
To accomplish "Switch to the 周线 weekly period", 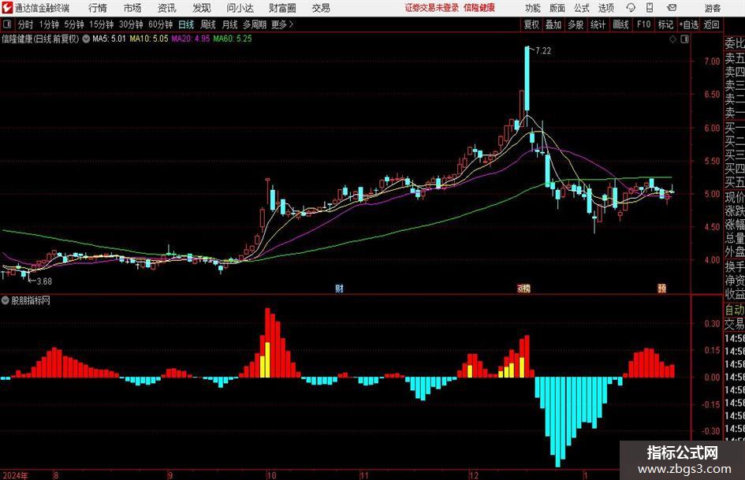I will [208, 24].
